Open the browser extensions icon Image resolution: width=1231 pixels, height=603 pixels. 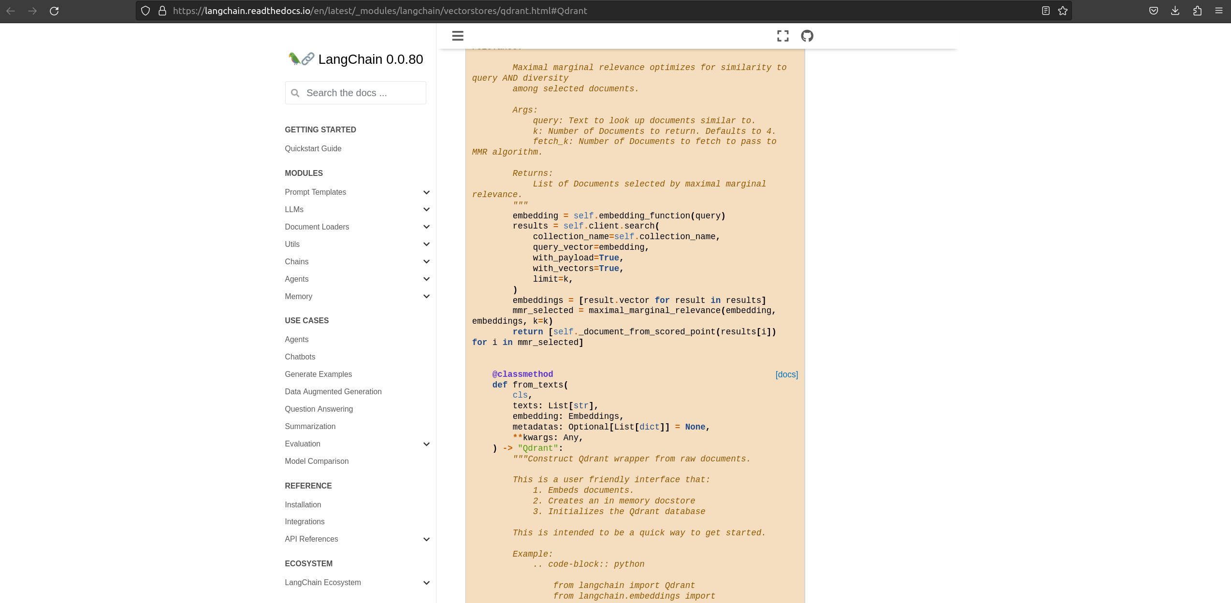click(1197, 11)
